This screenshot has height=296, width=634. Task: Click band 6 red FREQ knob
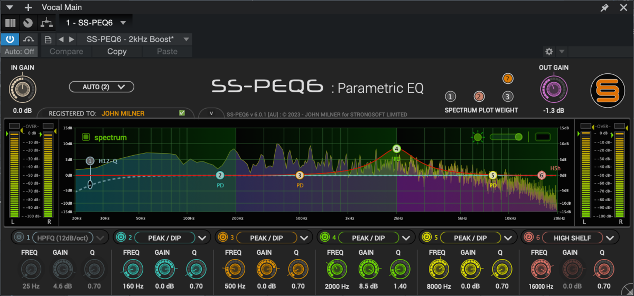click(542, 269)
